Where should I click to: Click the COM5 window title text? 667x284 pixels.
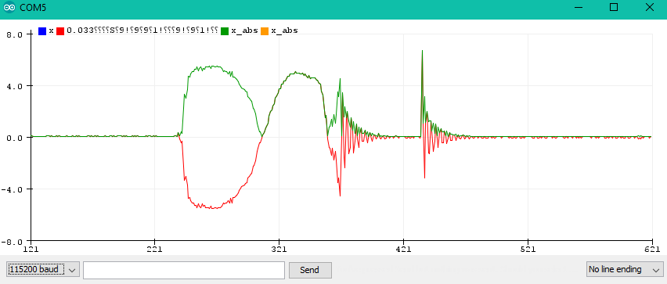coord(32,8)
